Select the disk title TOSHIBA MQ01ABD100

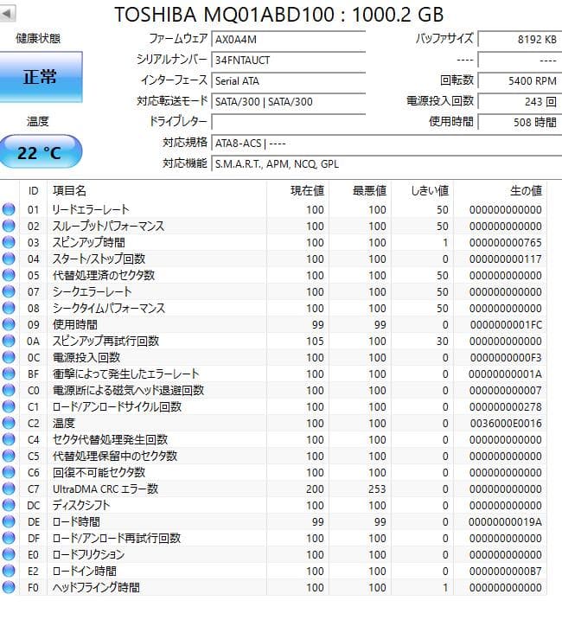click(224, 15)
